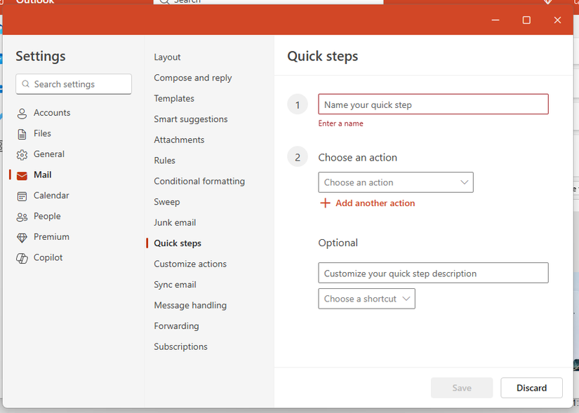The width and height of the screenshot is (579, 413).
Task: Switch to the Forwarding section
Action: point(176,326)
